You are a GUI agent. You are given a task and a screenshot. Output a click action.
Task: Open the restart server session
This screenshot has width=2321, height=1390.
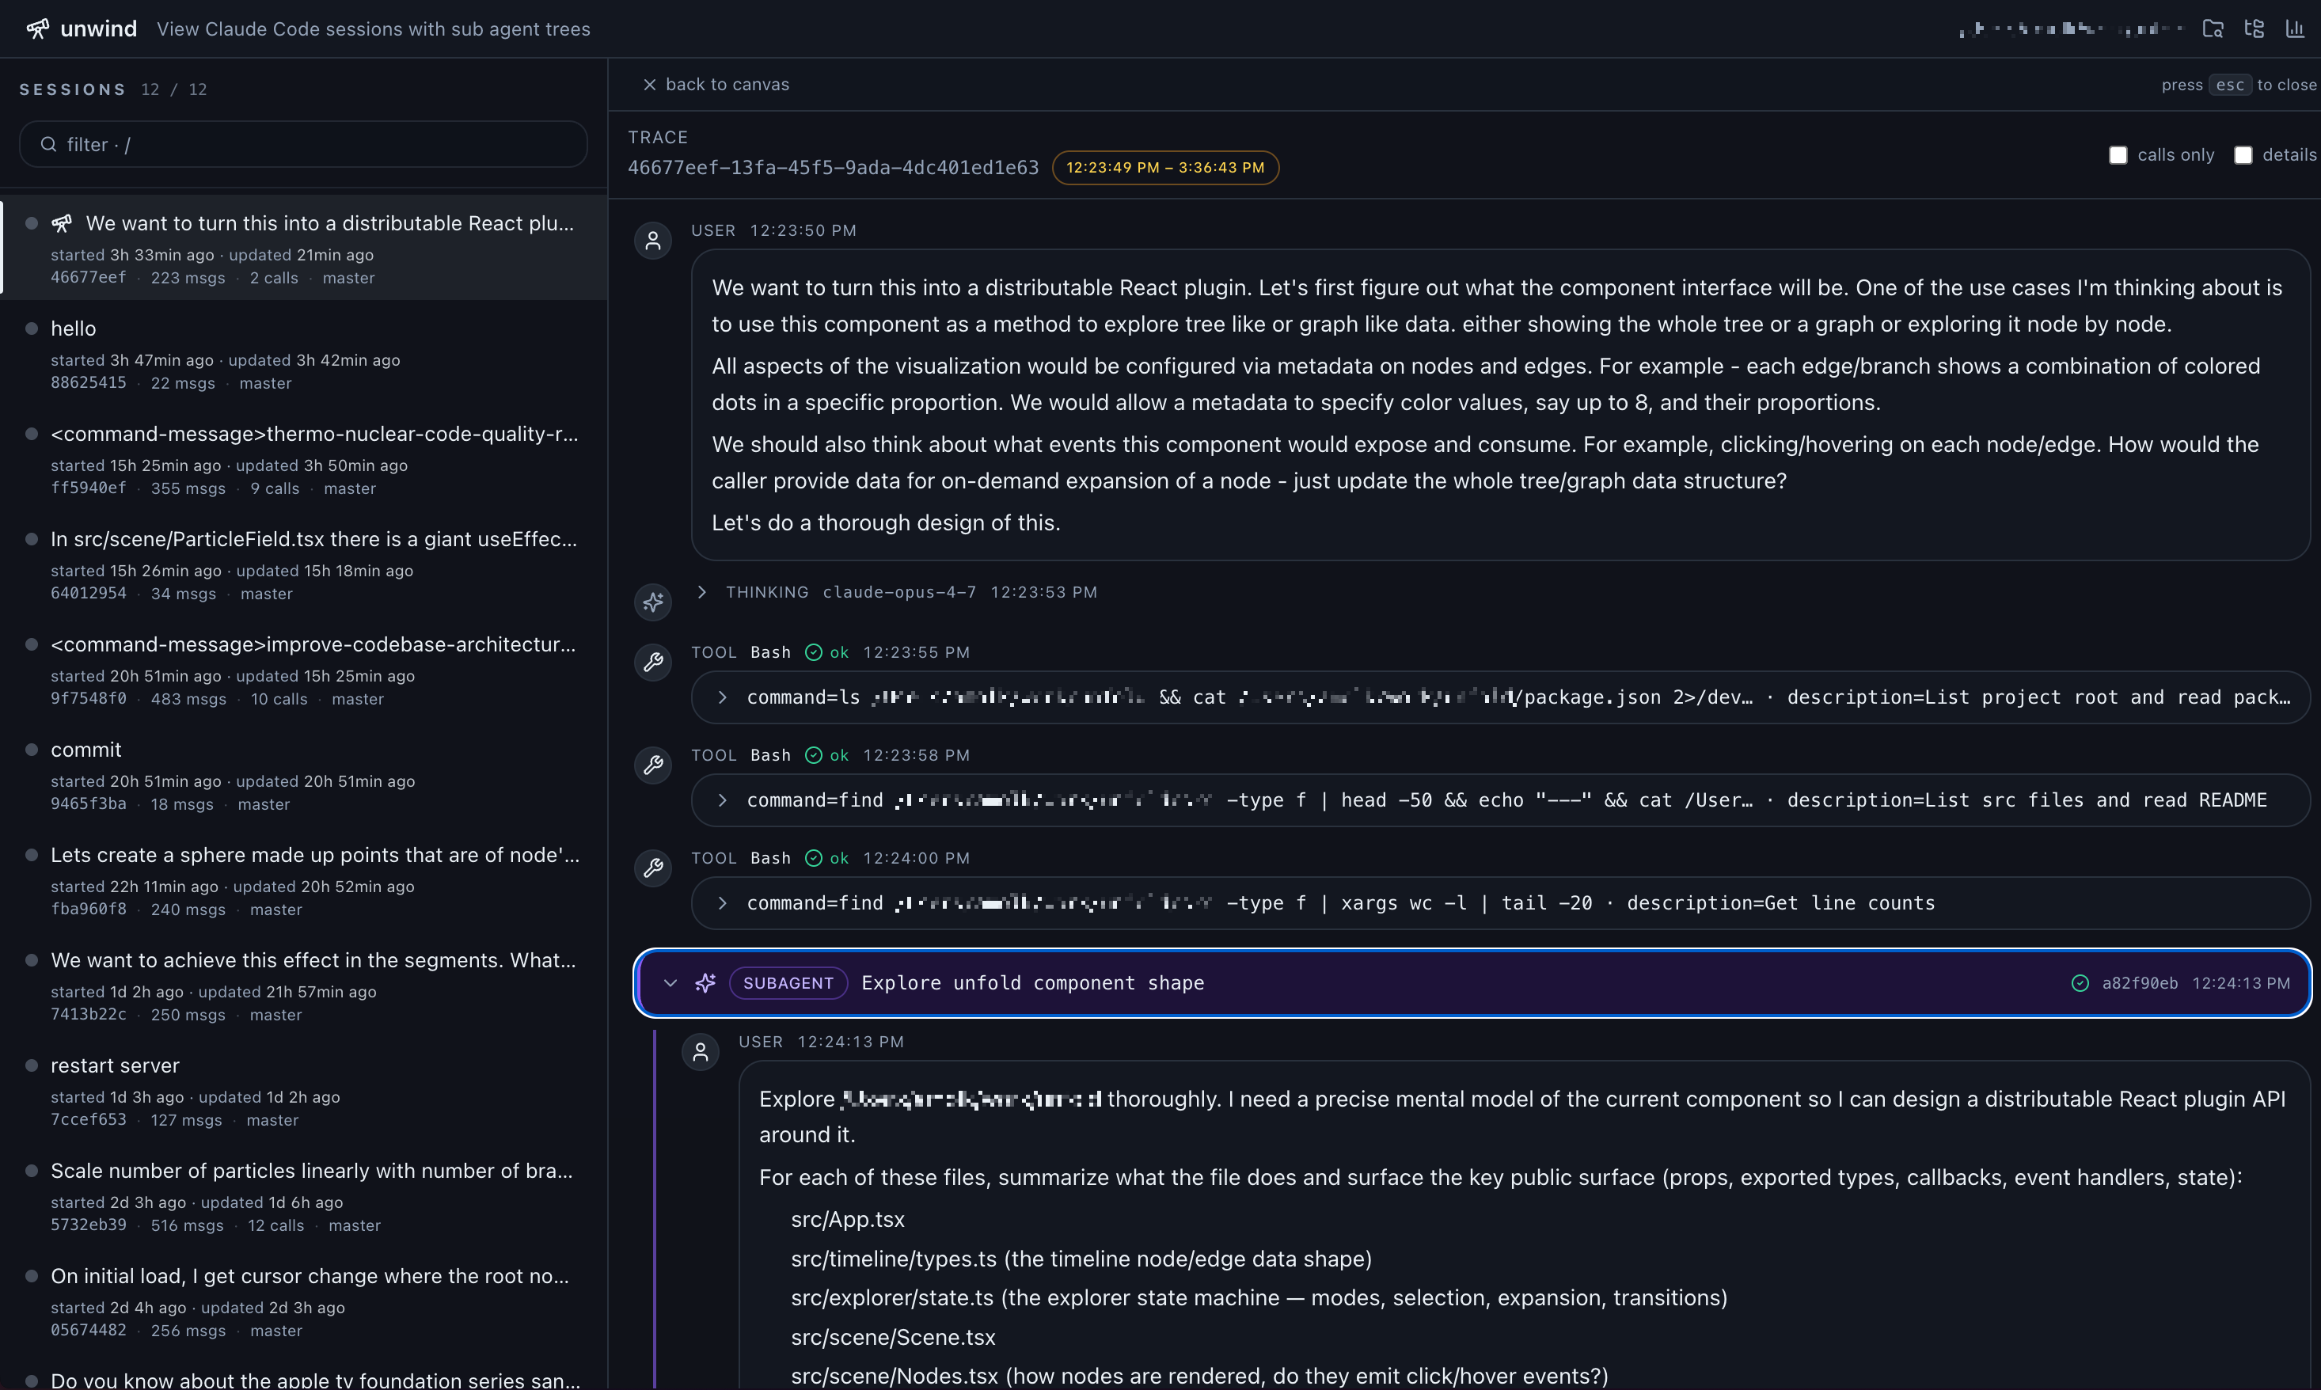[x=305, y=1089]
